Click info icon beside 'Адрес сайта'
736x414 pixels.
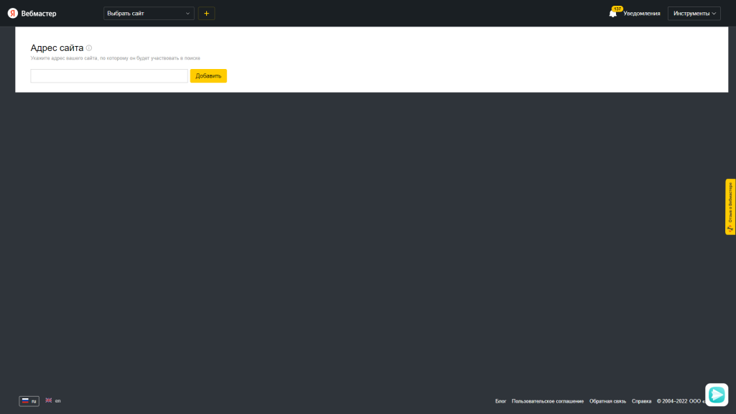89,48
